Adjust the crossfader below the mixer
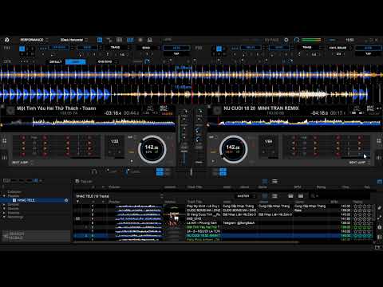Image resolution: width=383 pixels, height=287 pixels. 191,172
